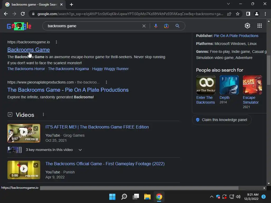
Task: Close the backrooms game search tab
Action: 61,4
